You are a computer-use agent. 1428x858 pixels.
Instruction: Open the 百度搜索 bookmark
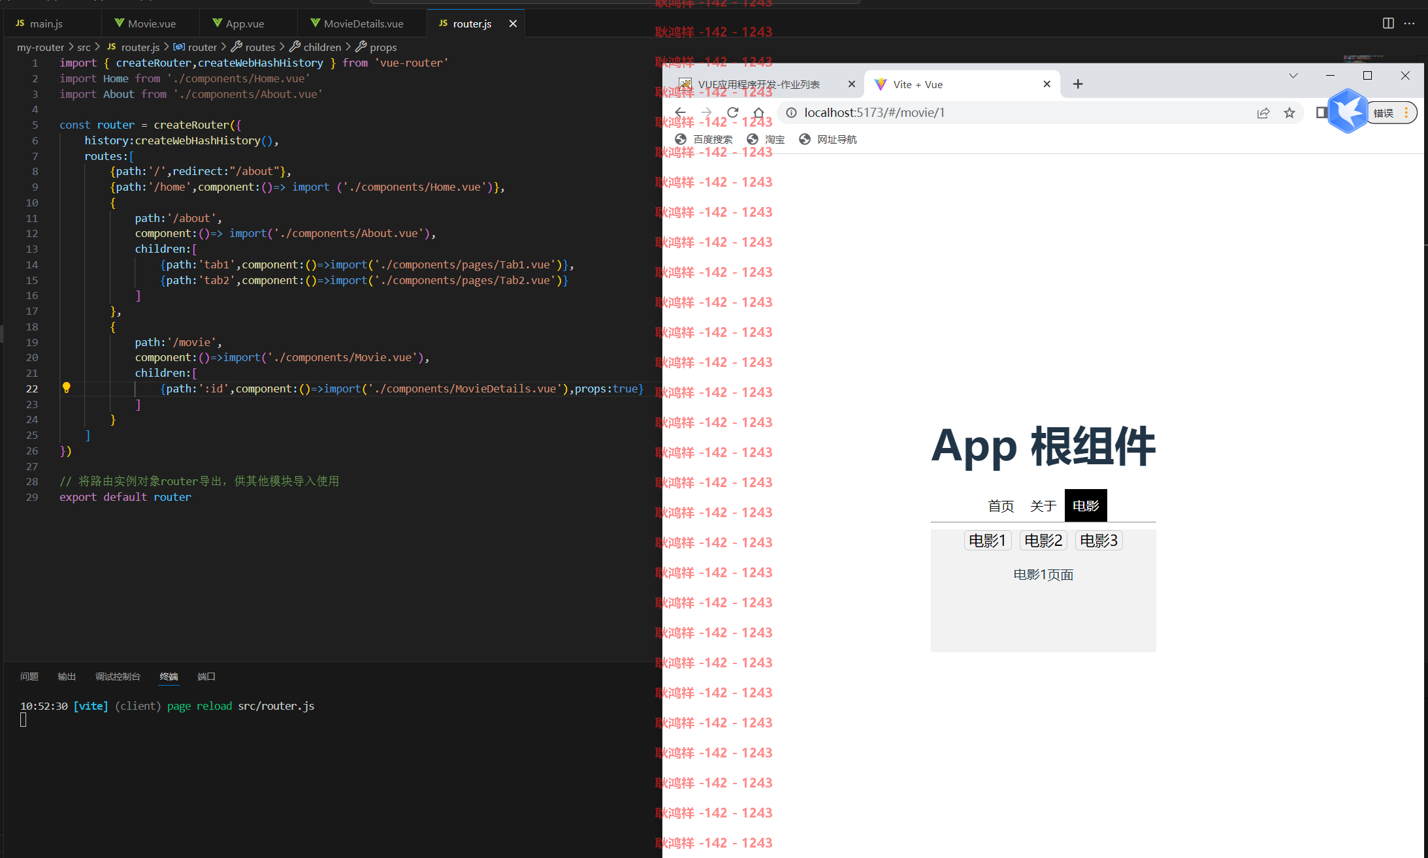pyautogui.click(x=704, y=139)
